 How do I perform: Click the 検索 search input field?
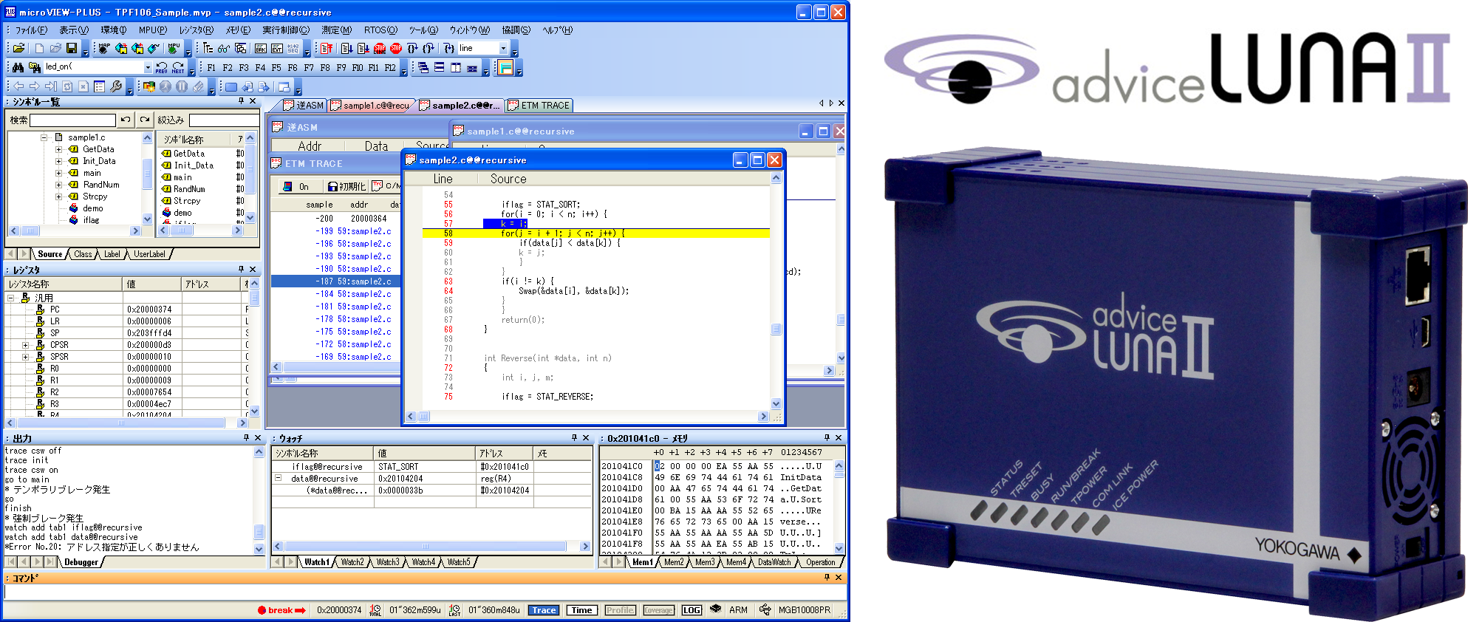tap(72, 120)
